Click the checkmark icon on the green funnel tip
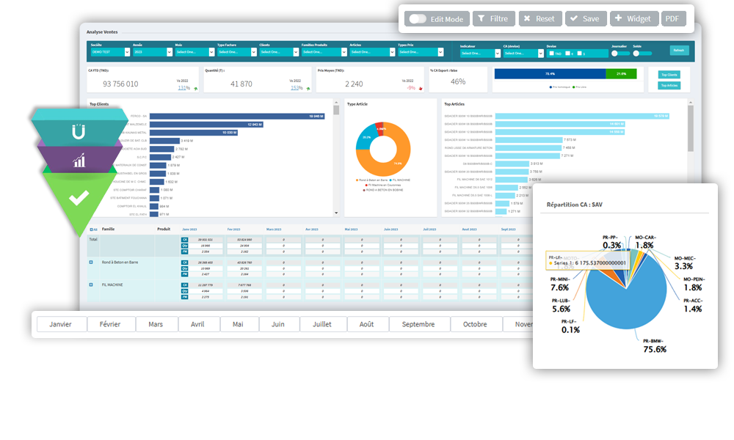Image resolution: width=734 pixels, height=440 pixels. tap(79, 197)
